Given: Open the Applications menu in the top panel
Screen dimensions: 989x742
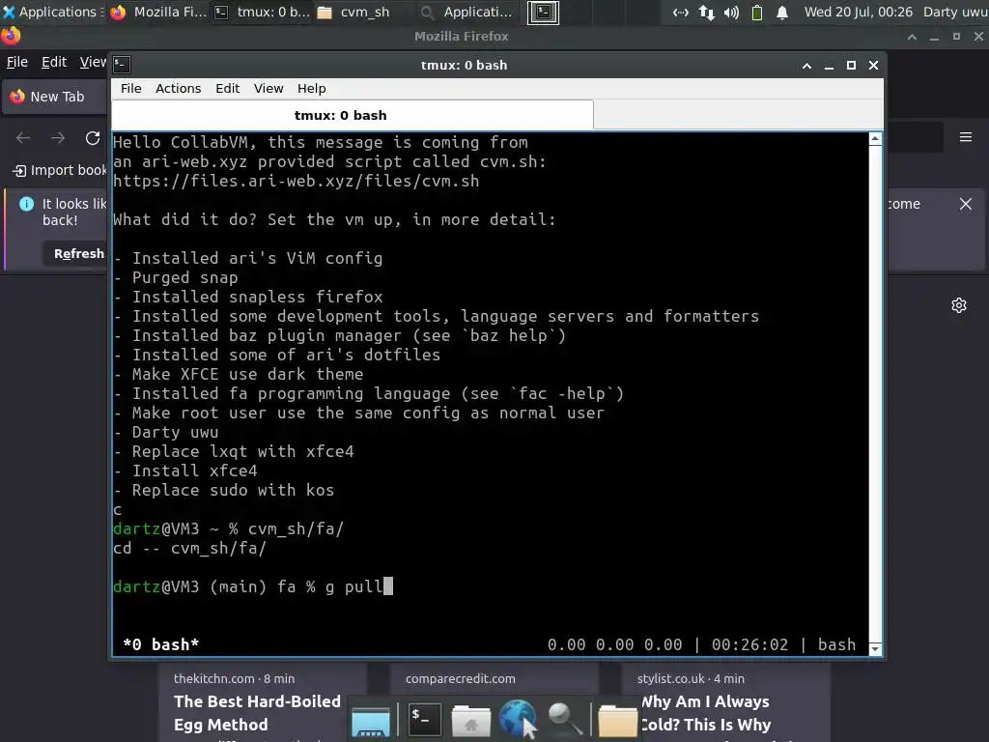Looking at the screenshot, I should pos(52,12).
